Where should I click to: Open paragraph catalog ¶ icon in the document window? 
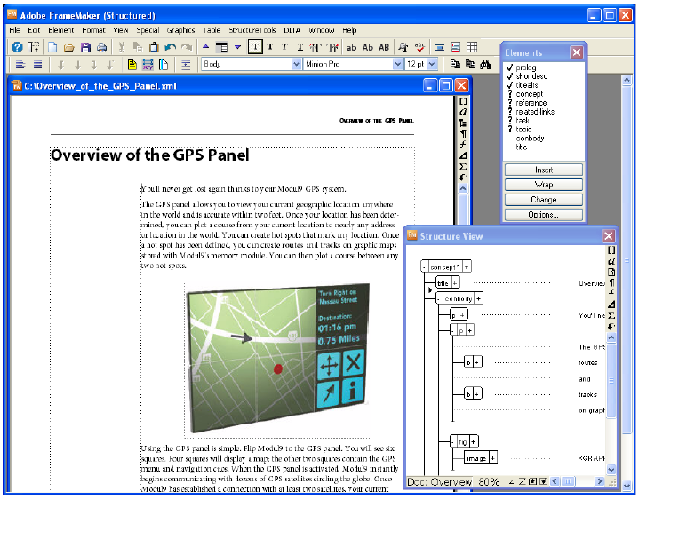pyautogui.click(x=463, y=133)
